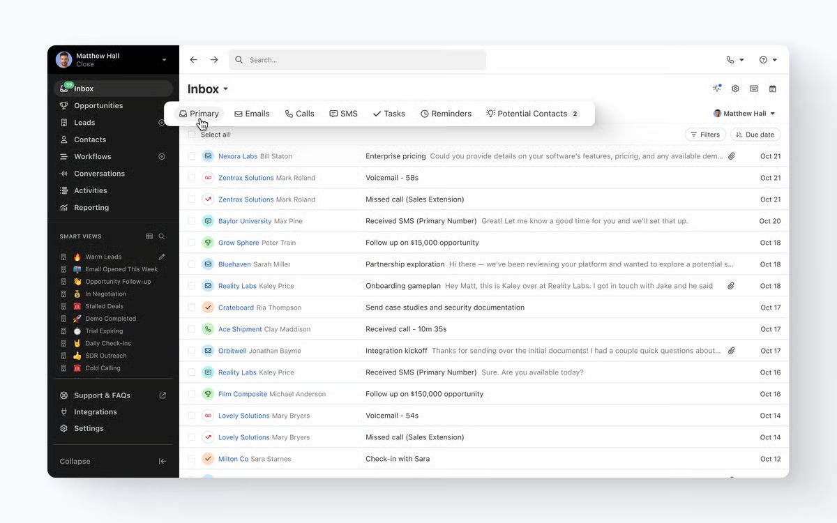This screenshot has height=523, width=837.
Task: Click the back arrow navigation icon
Action: pos(194,60)
